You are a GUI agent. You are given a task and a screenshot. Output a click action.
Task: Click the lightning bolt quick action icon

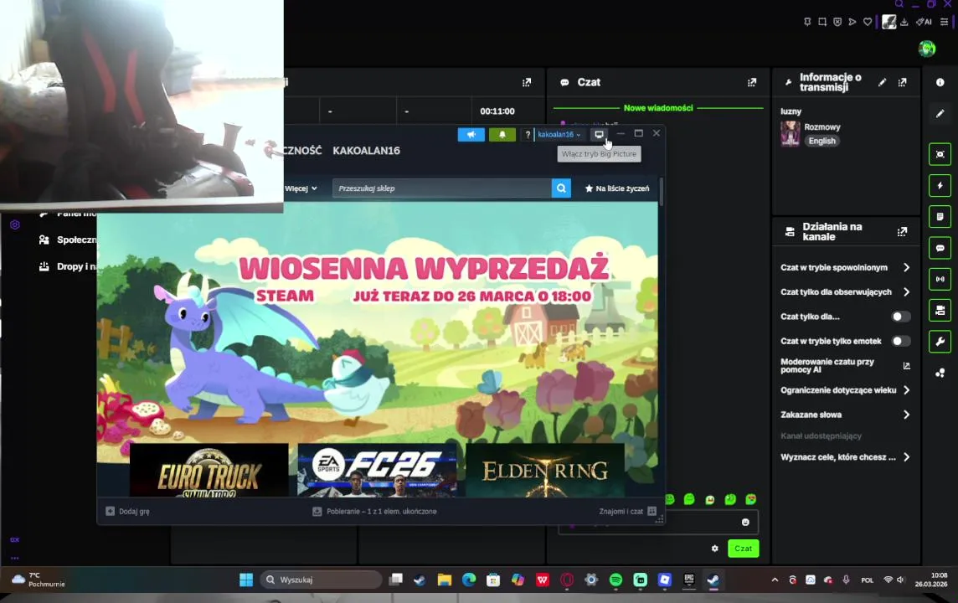tap(940, 185)
